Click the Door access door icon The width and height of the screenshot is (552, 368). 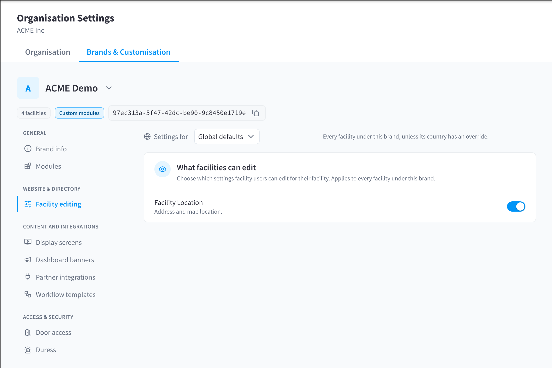[x=28, y=332]
